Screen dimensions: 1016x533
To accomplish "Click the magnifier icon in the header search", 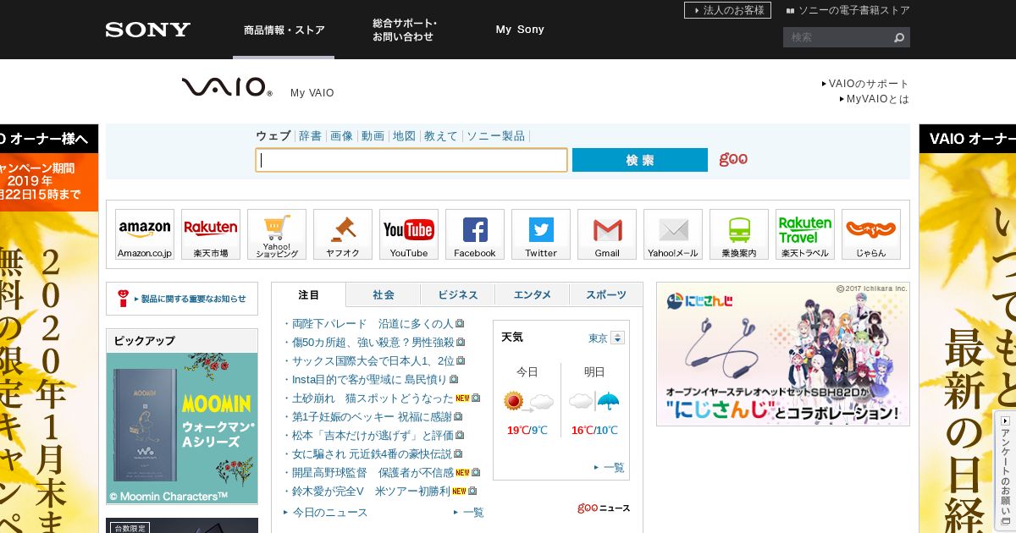I will (899, 37).
